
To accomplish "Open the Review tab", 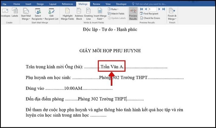I will click(x=96, y=4).
